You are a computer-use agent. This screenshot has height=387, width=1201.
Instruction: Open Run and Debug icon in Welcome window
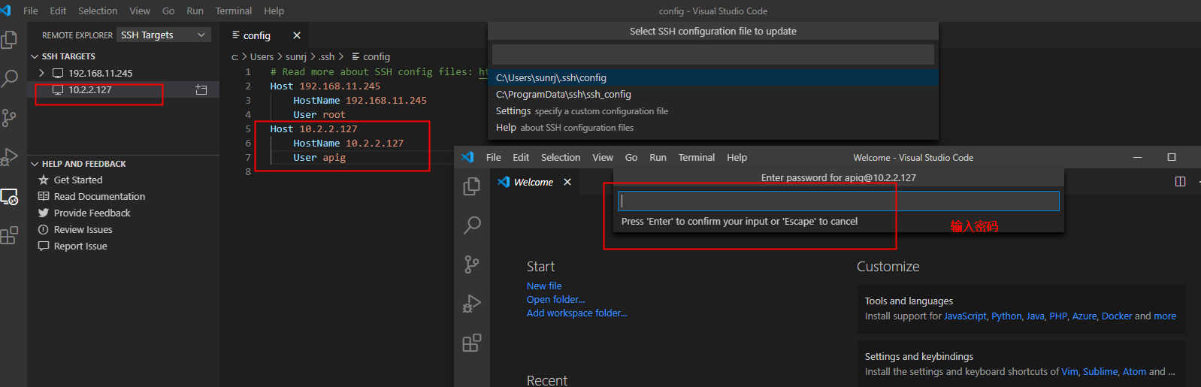click(472, 304)
